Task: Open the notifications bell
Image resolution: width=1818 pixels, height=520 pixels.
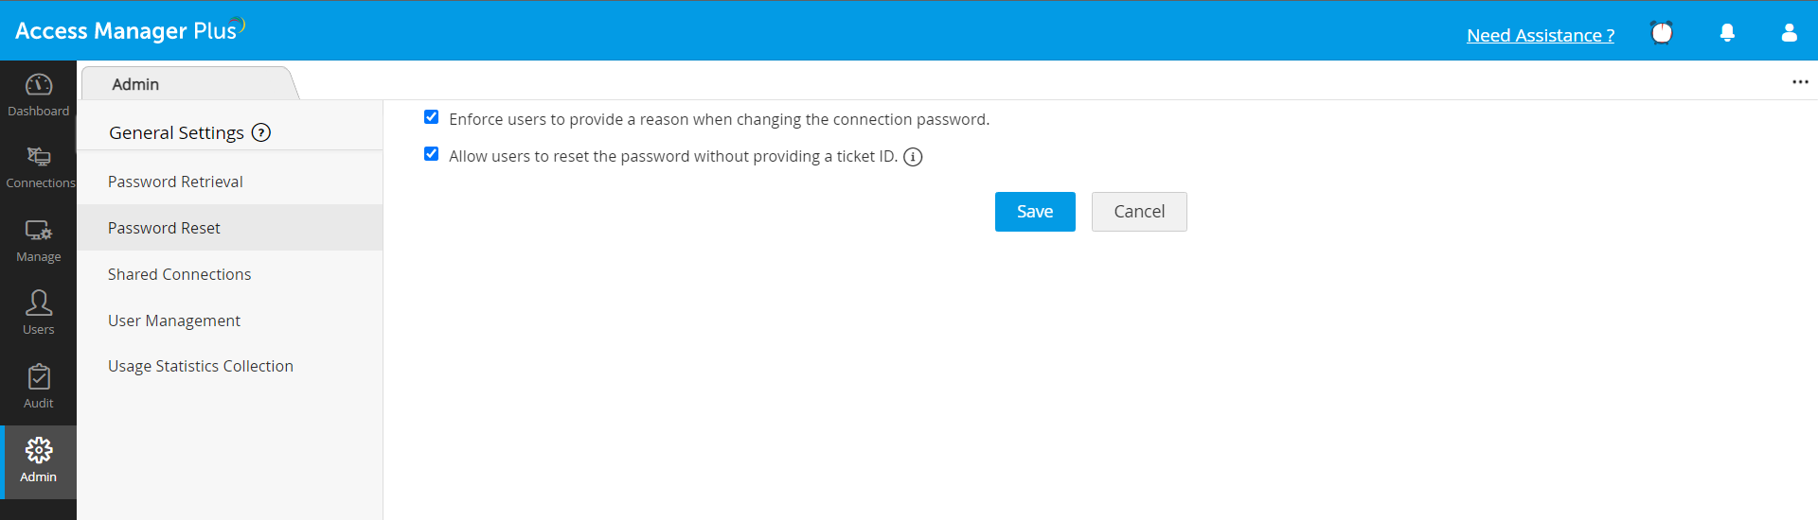Action: coord(1727,33)
